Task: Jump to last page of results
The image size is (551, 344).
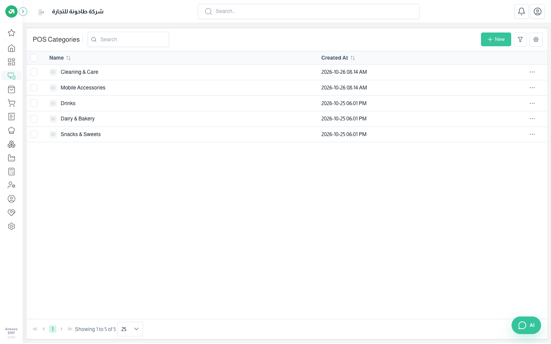Action: click(70, 329)
